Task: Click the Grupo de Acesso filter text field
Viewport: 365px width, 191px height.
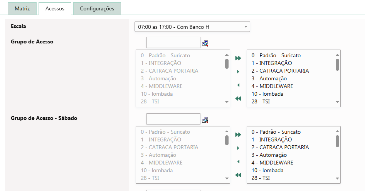Action: (173, 43)
